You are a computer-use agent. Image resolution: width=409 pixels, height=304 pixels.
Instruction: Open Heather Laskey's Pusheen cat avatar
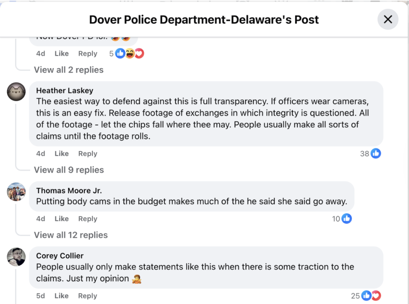(x=16, y=92)
